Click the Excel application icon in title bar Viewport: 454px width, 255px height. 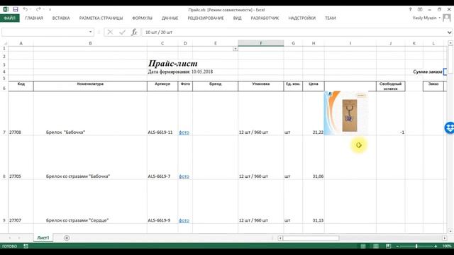[6, 9]
